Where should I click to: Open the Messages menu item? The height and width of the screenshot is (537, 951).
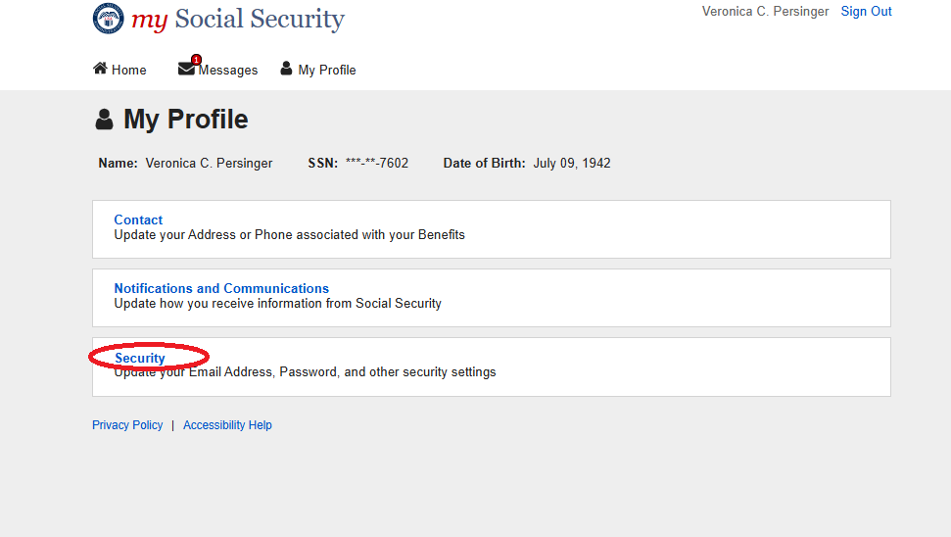click(228, 71)
